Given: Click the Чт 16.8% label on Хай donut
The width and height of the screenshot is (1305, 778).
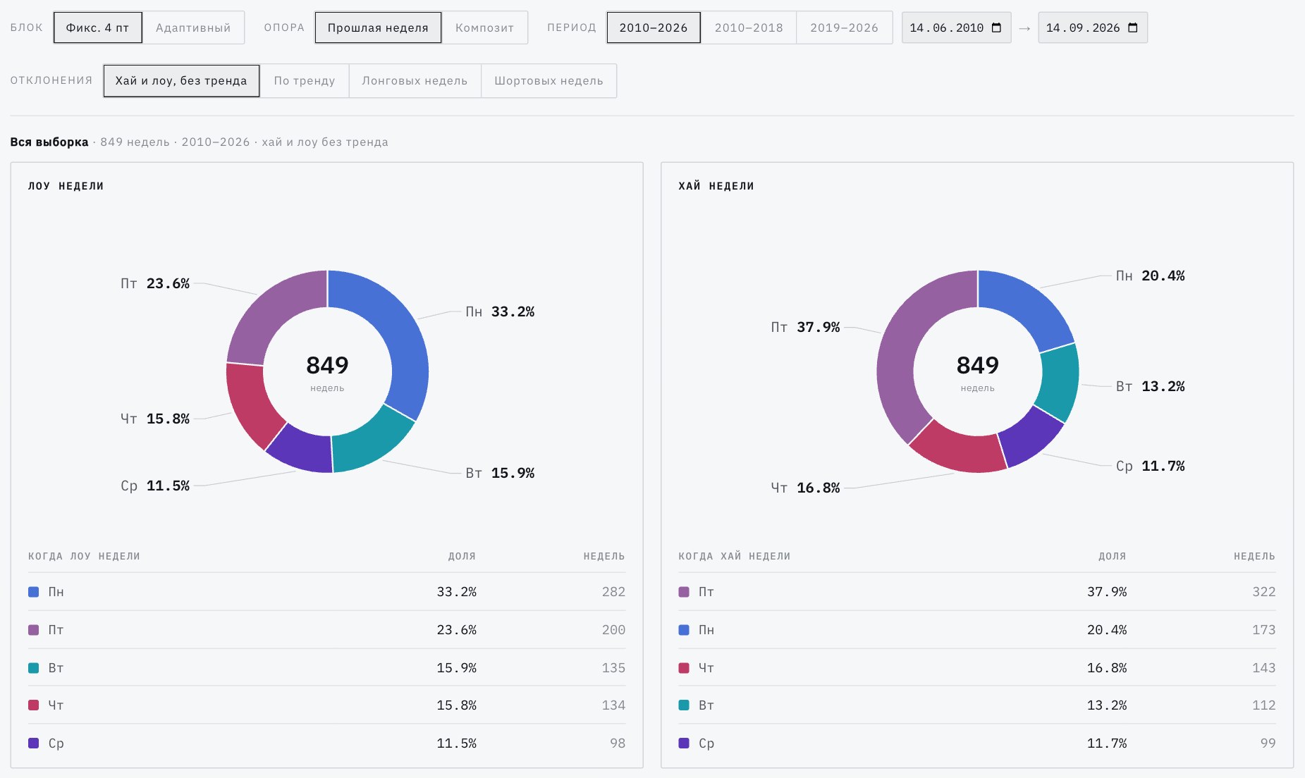Looking at the screenshot, I should click(x=805, y=488).
